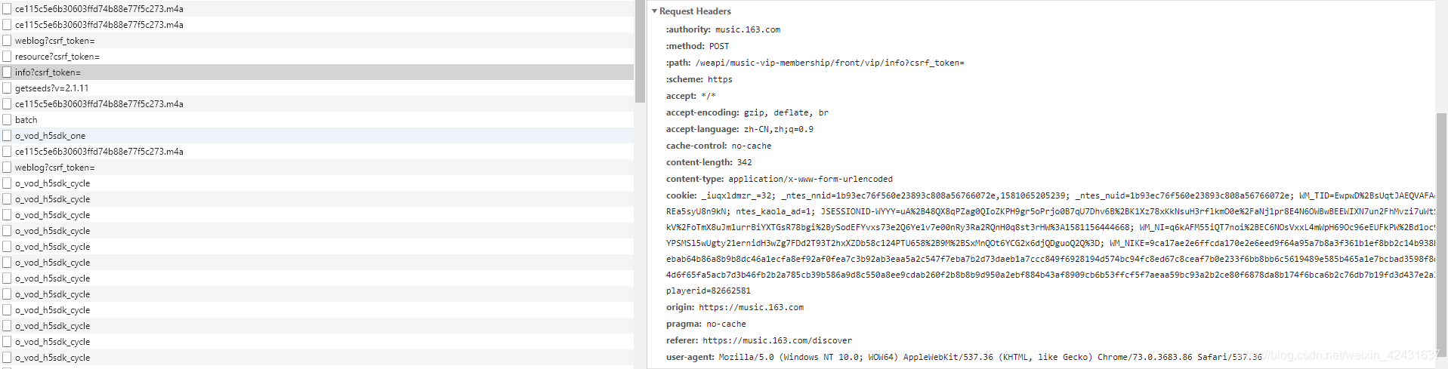Select the m4a request between getseeds and batch
Viewport: 1448px width, 369px height.
point(316,104)
